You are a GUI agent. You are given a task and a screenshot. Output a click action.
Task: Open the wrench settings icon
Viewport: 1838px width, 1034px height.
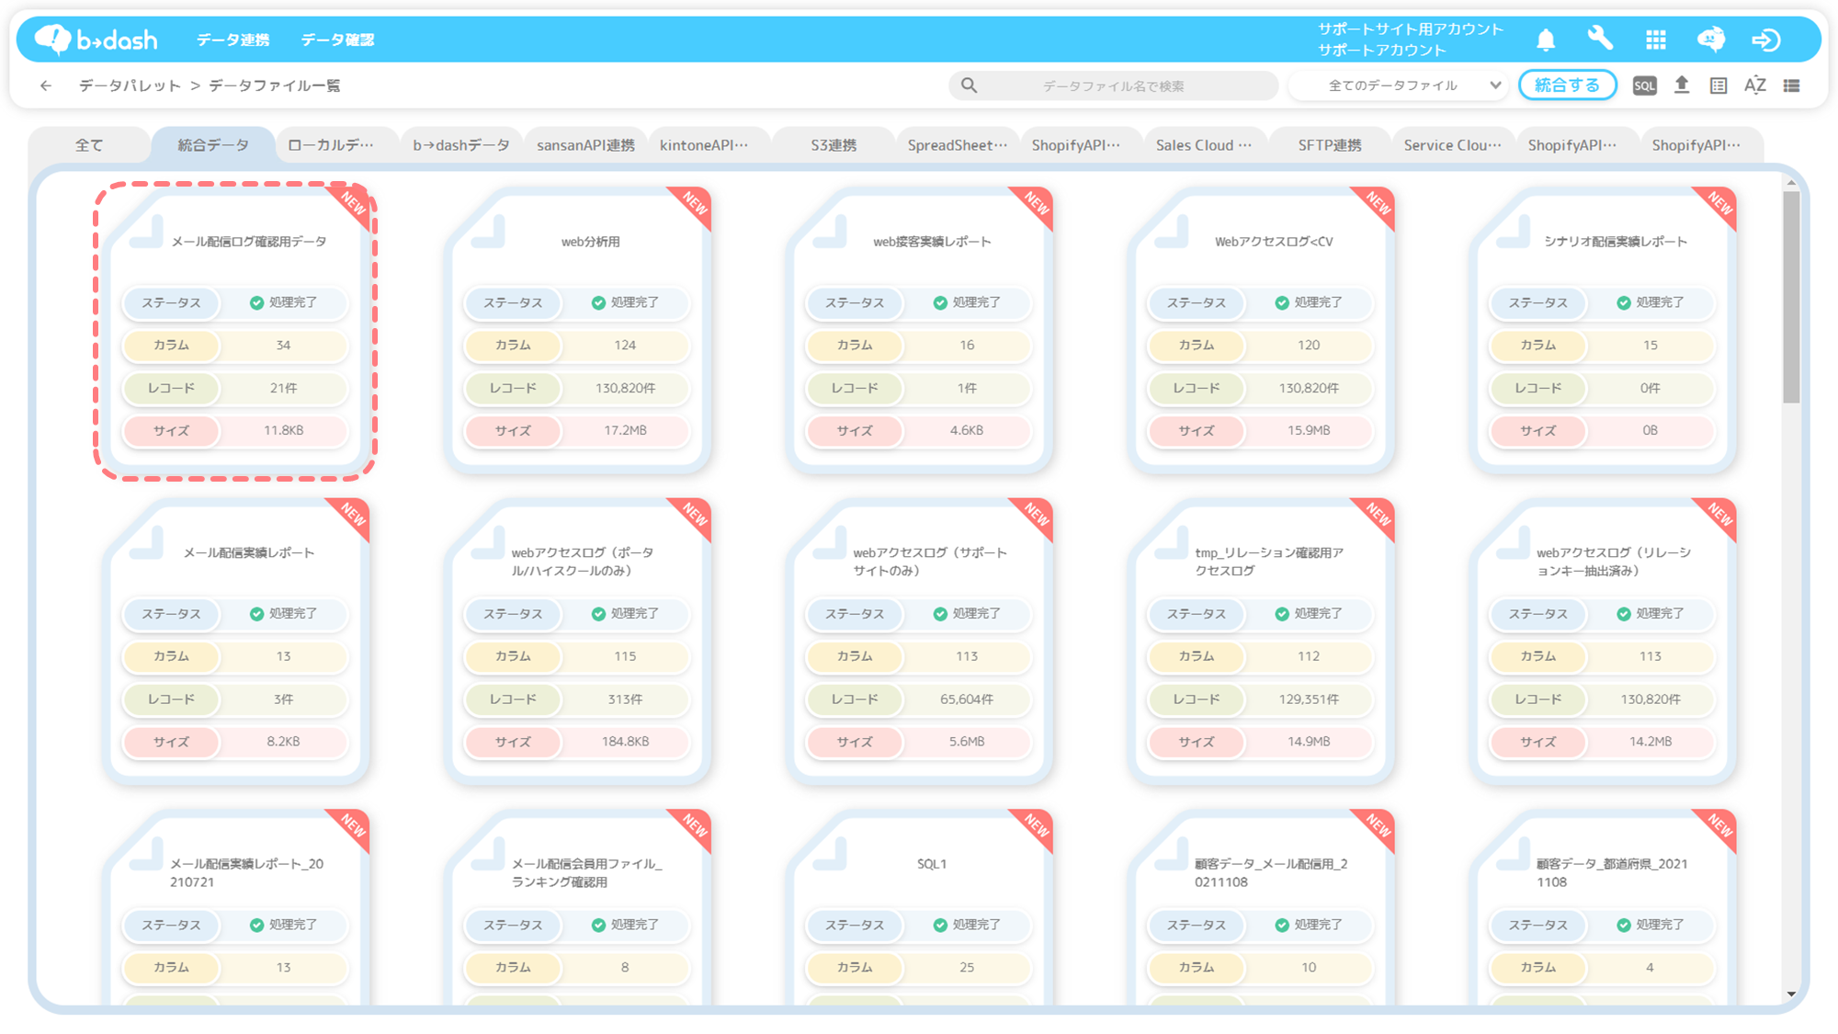[1600, 39]
